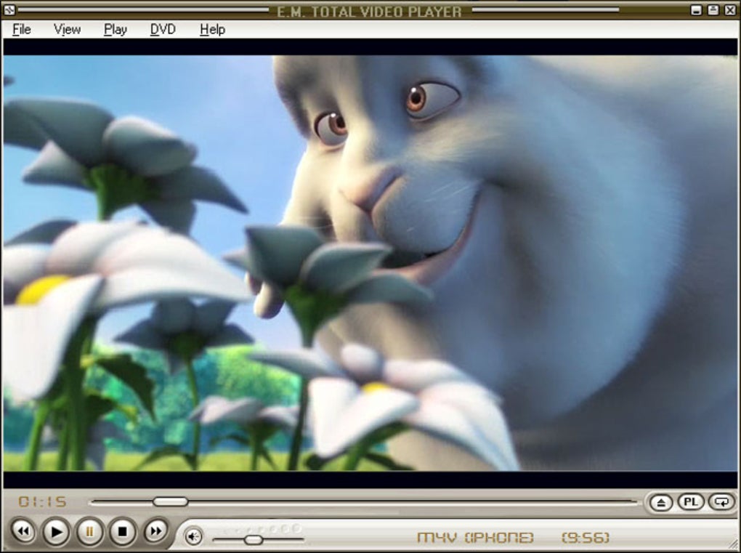Click the 9:56 total duration display
This screenshot has width=741, height=553.
coord(586,538)
